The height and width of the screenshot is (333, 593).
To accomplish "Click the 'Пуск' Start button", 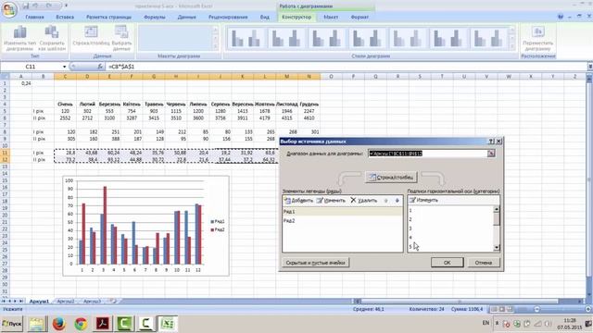I will pos(12,324).
